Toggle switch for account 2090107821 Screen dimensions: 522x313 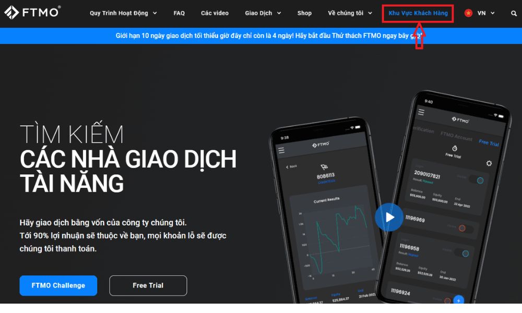click(477, 180)
